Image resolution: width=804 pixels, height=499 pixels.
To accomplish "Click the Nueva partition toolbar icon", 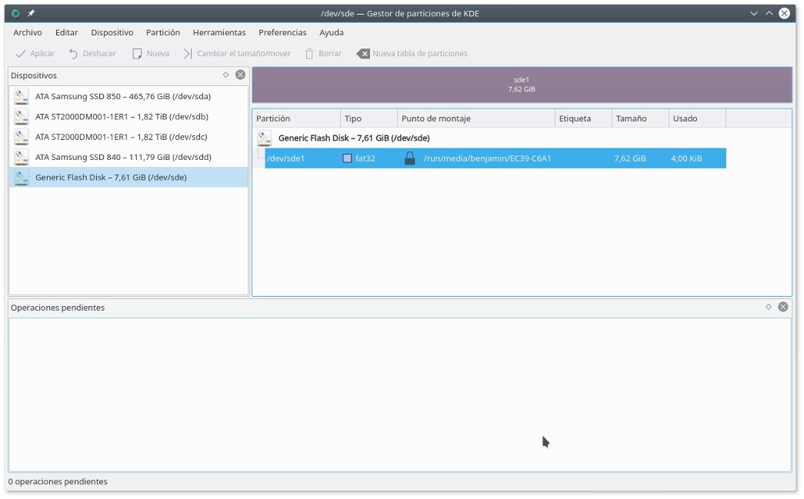I will click(x=138, y=54).
